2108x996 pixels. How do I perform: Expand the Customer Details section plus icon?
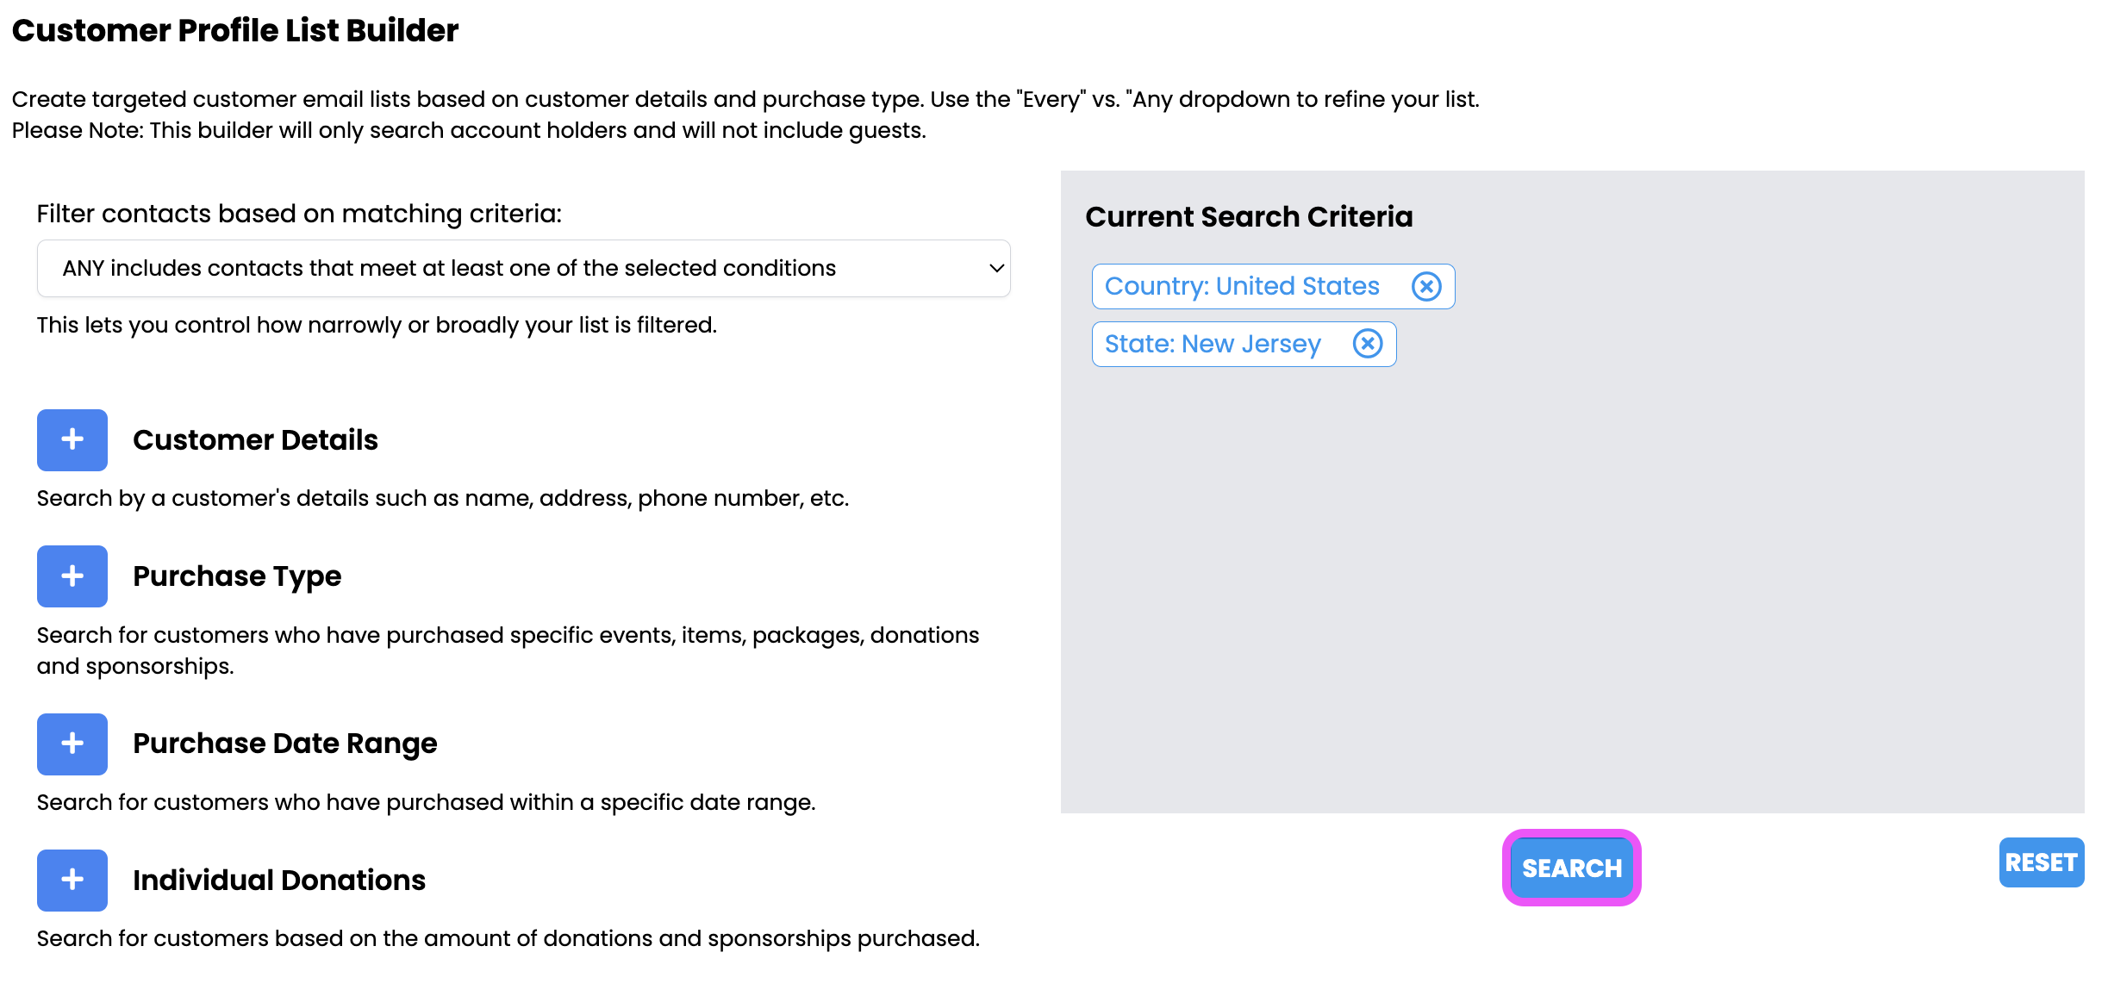72,439
